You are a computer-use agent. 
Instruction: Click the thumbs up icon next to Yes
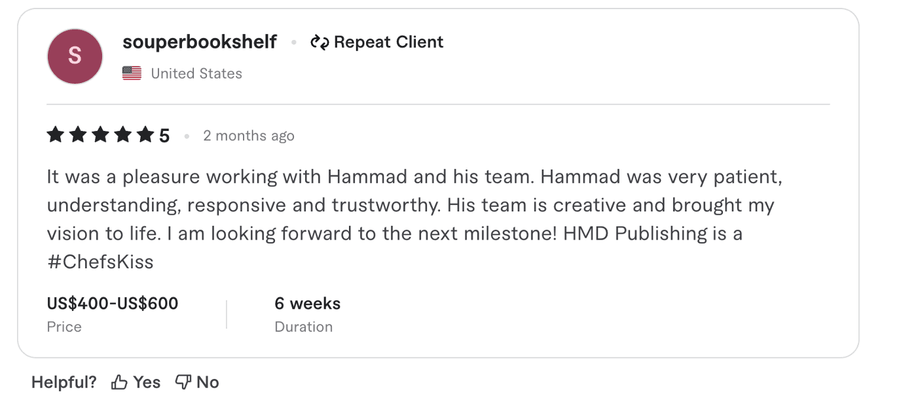(119, 382)
